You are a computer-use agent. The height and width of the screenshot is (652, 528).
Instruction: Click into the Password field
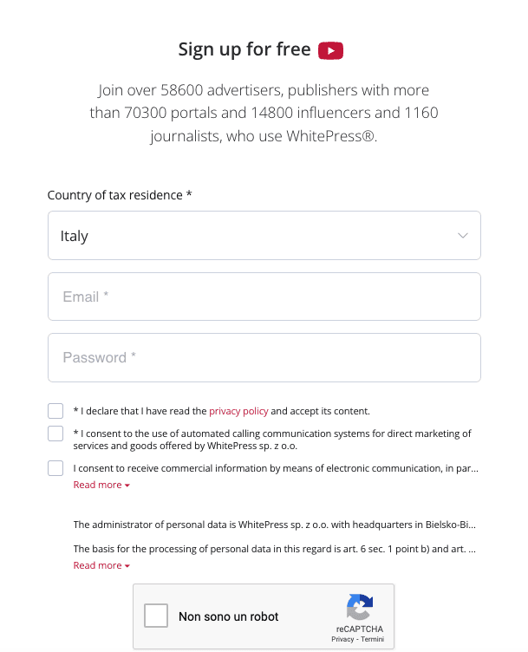point(264,357)
